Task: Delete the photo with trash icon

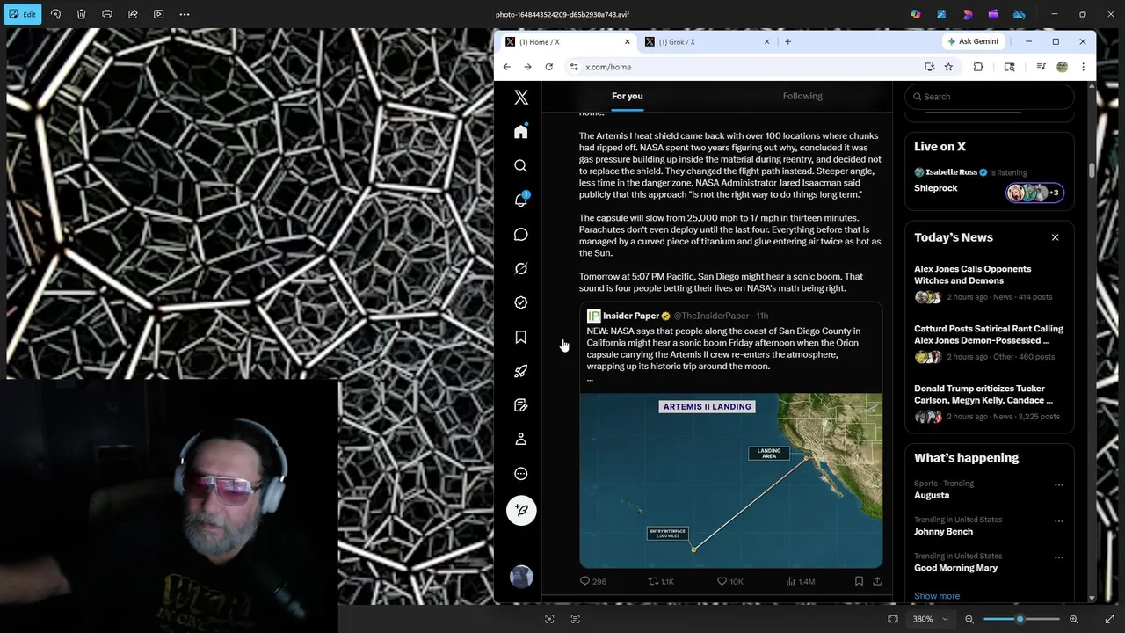Action: (81, 14)
